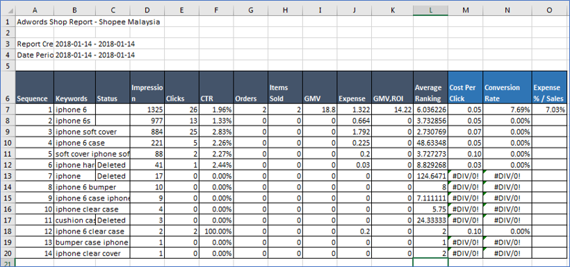This screenshot has width=570, height=267.
Task: Select the impressions value 1325
Action: [x=147, y=110]
